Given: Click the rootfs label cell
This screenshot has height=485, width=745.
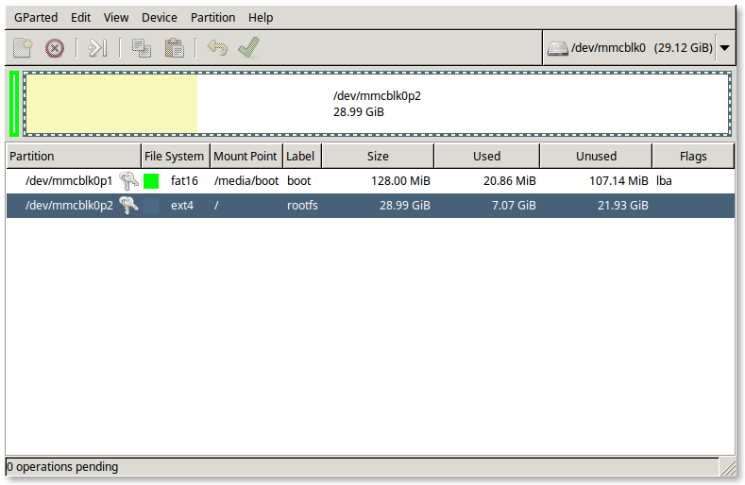Looking at the screenshot, I should 302,206.
